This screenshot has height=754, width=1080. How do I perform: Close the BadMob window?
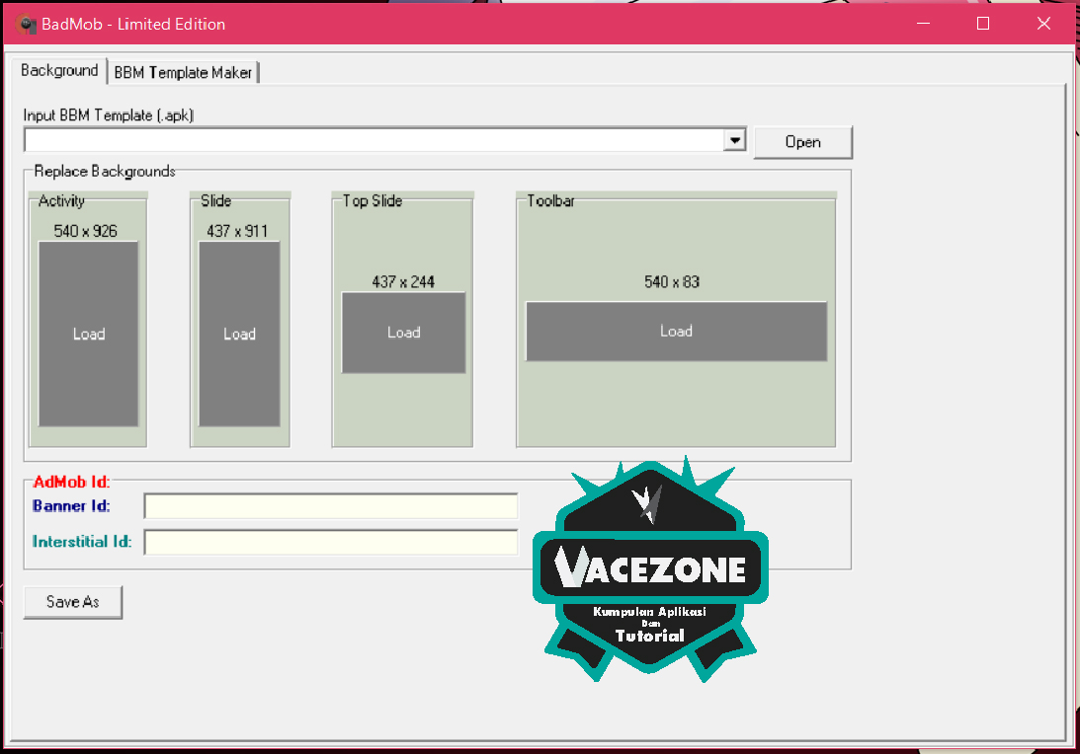(x=1043, y=24)
